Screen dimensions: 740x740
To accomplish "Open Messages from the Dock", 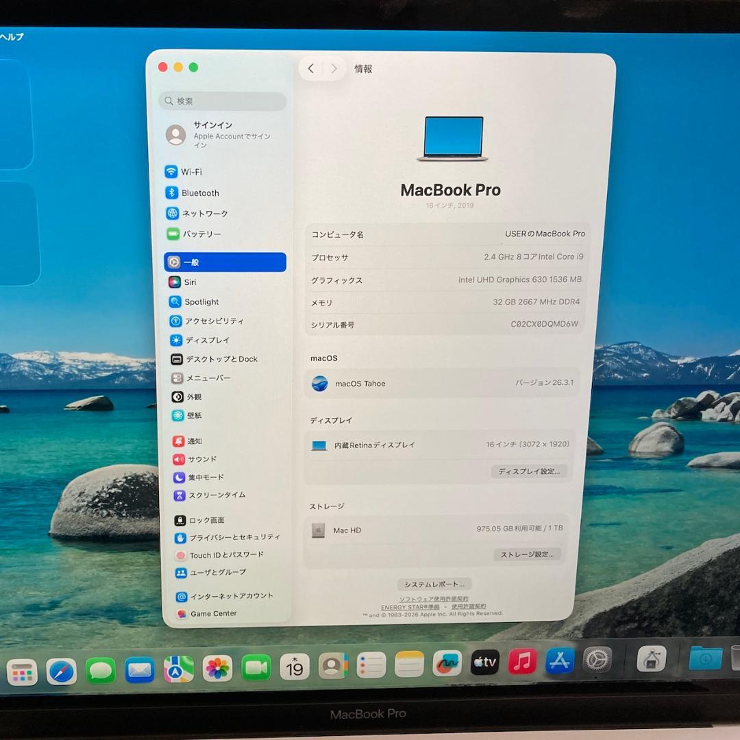I will point(101,670).
